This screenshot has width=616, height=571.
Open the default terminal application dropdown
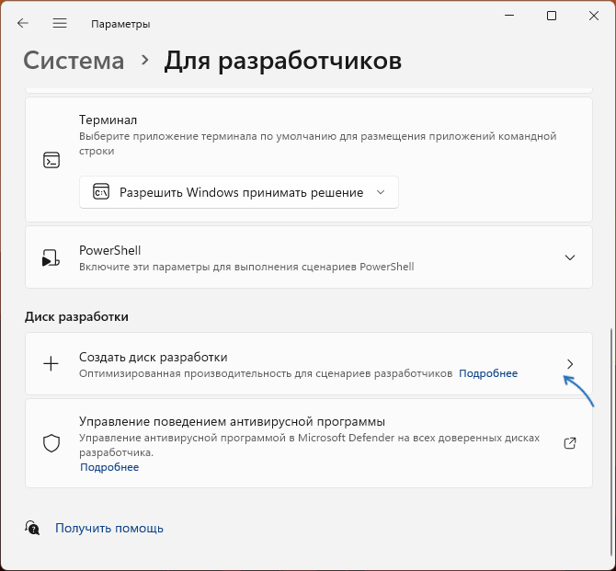239,192
